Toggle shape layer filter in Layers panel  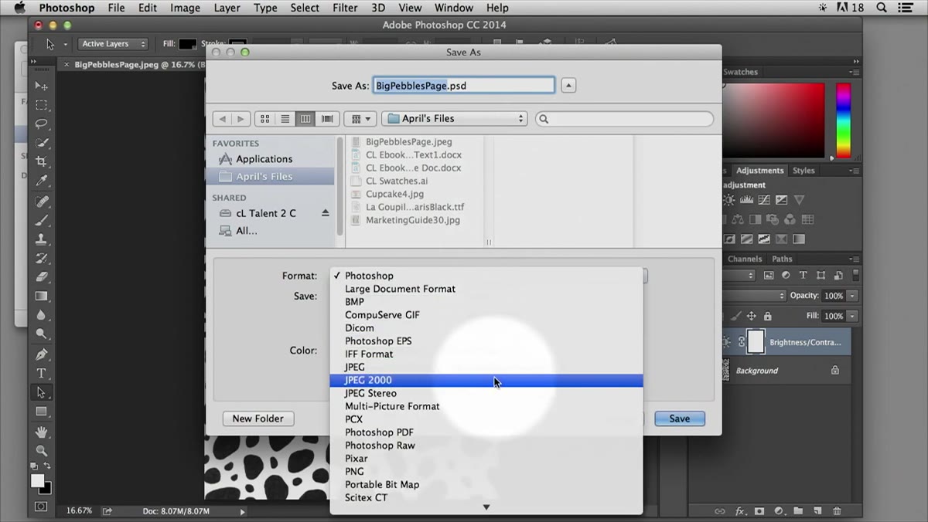click(821, 275)
